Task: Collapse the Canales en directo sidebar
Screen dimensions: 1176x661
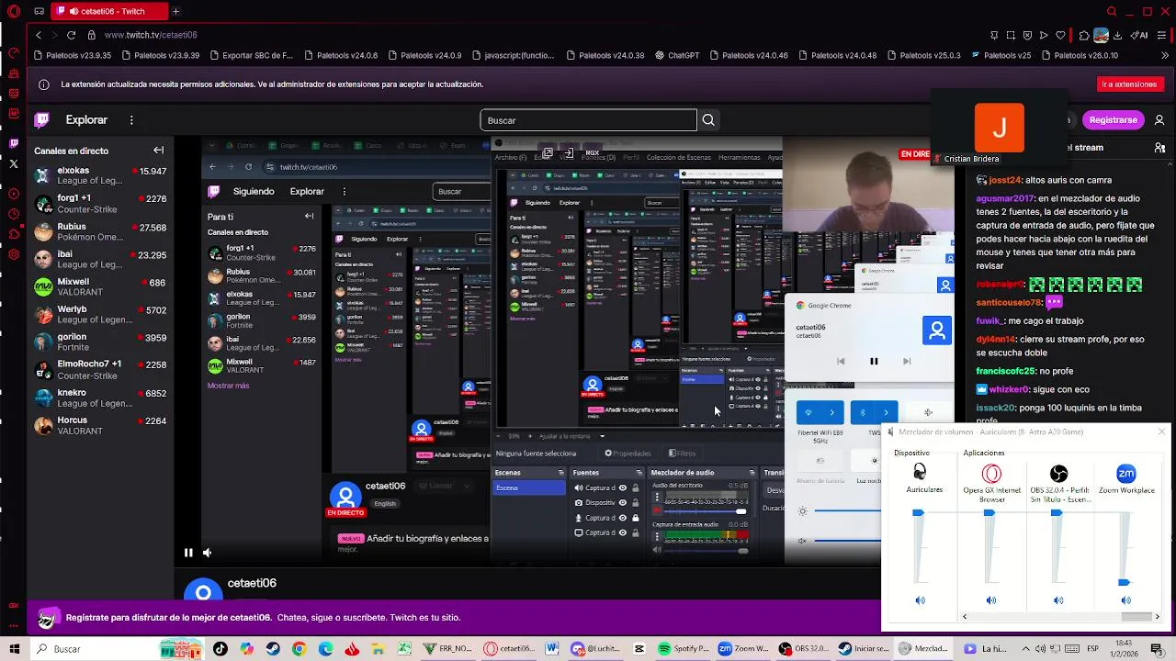Action: (158, 151)
